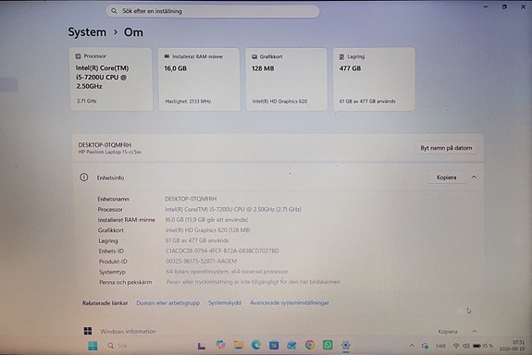Open Microsoft Store from the taskbar
The height and width of the screenshot is (355, 532).
click(x=274, y=345)
